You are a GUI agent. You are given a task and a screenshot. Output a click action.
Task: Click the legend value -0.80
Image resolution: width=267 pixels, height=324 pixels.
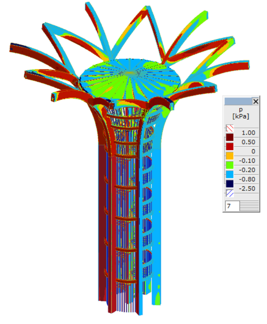click(x=247, y=179)
